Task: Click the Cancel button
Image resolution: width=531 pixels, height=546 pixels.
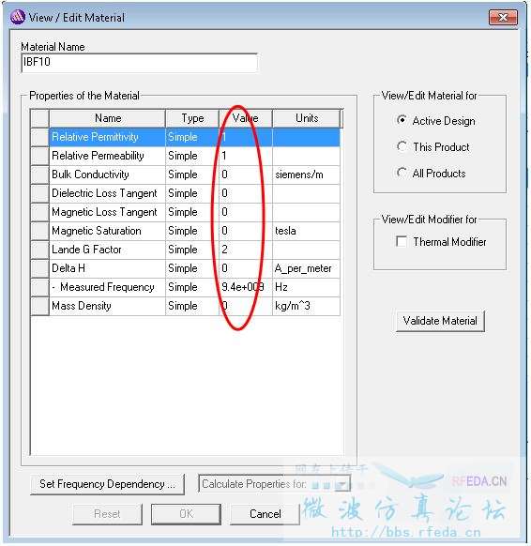Action: tap(265, 513)
